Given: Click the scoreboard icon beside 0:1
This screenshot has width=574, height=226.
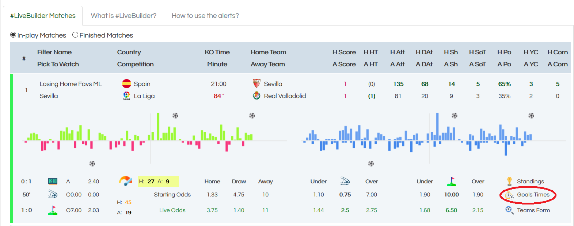Looking at the screenshot, I should [x=53, y=181].
